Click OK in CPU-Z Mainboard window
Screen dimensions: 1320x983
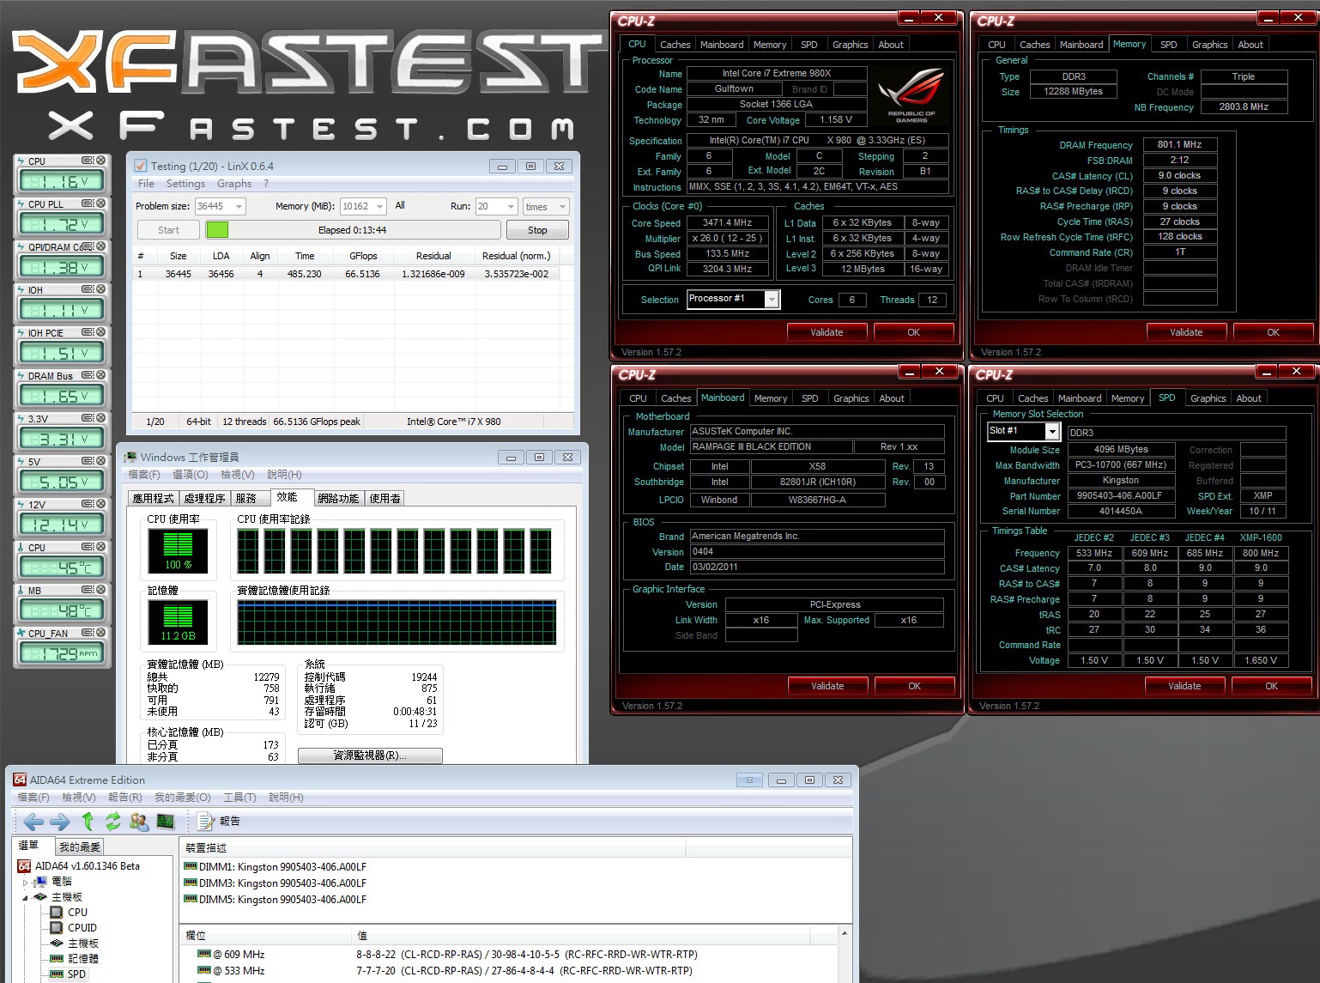click(x=914, y=686)
